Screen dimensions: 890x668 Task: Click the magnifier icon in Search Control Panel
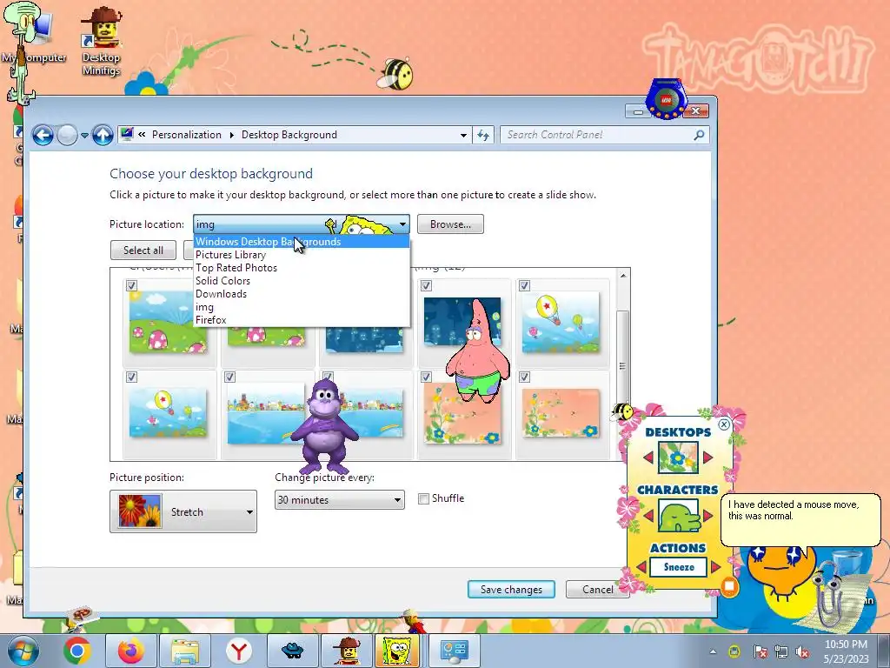pyautogui.click(x=699, y=135)
